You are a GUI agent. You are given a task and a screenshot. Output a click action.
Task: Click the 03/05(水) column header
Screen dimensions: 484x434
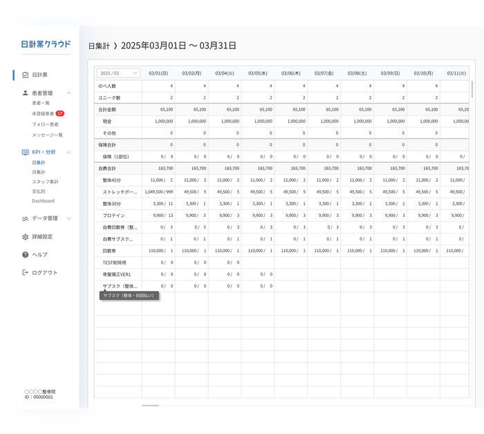click(x=258, y=73)
